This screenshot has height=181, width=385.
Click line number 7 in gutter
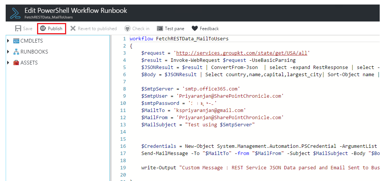[124, 82]
